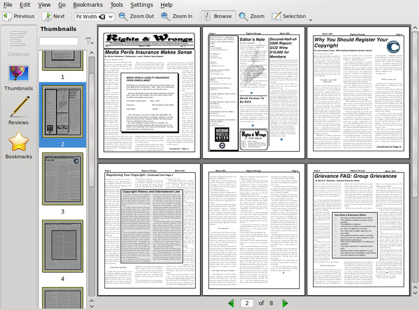The image size is (419, 310).
Task: Click the Media Perils Insurance page
Action: tap(149, 92)
